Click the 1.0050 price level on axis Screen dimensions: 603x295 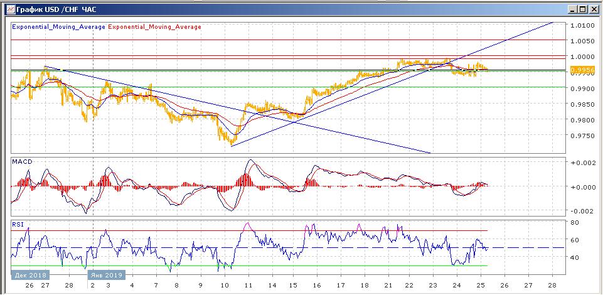point(583,41)
